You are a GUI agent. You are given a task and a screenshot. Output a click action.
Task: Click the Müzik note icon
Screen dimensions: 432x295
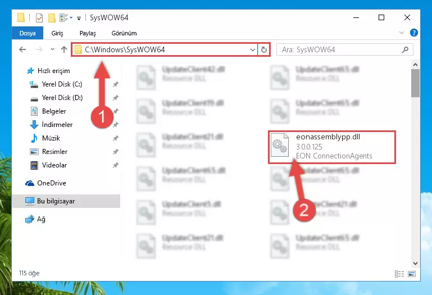click(34, 138)
